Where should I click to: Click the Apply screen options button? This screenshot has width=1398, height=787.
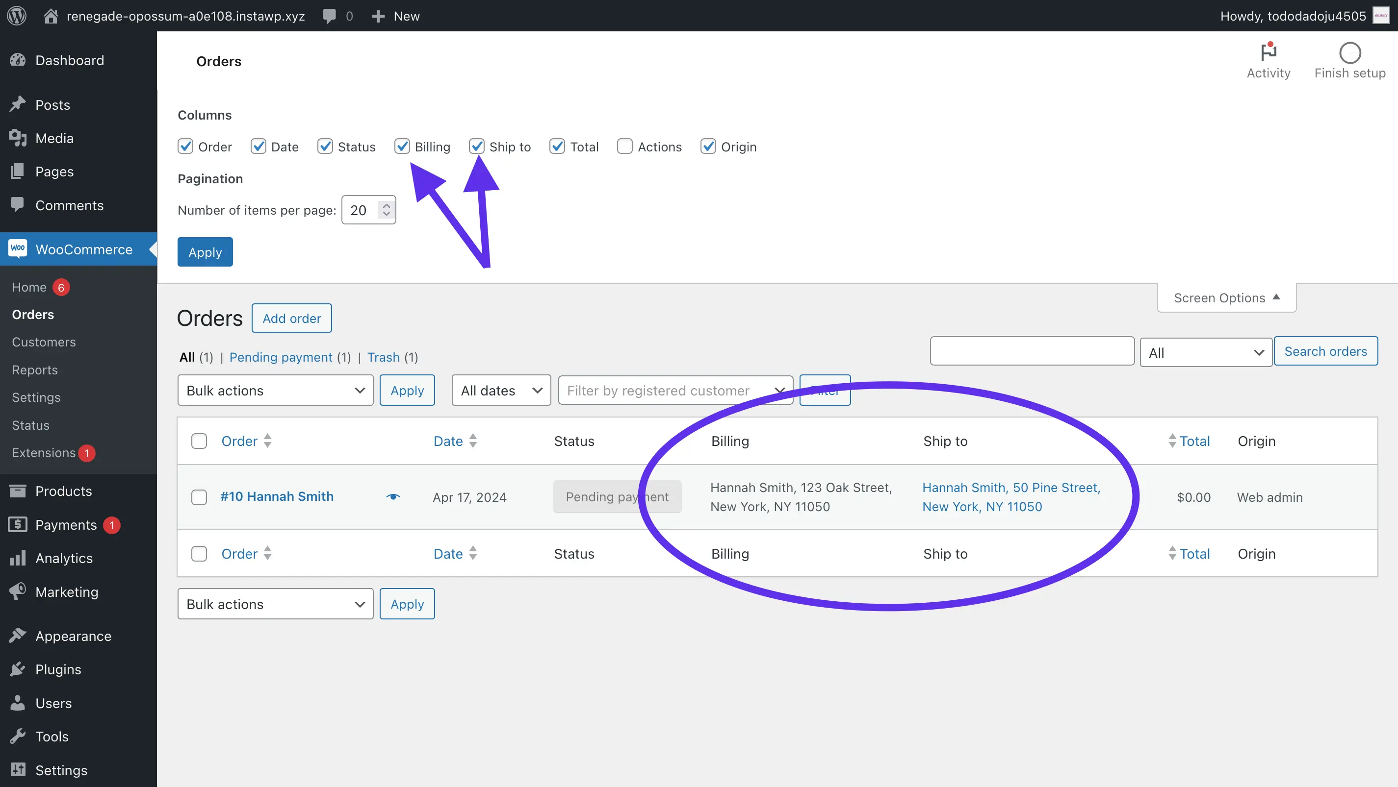205,251
